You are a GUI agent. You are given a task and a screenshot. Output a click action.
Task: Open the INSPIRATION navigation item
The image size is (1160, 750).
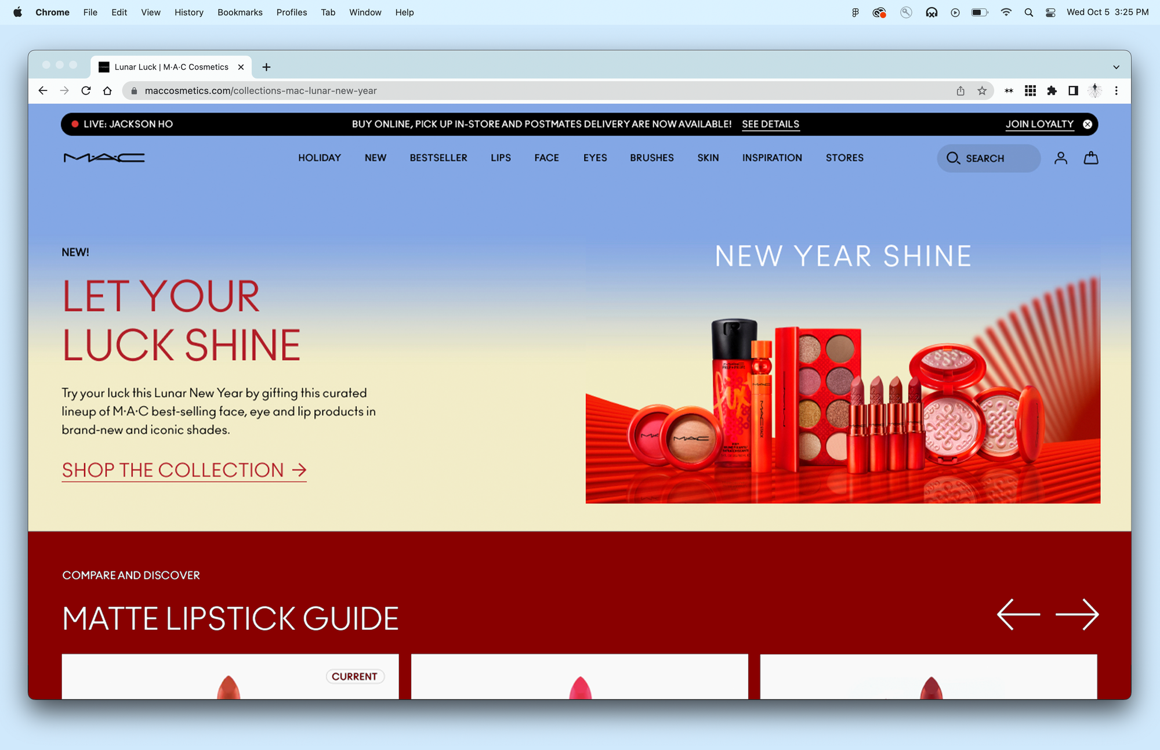(772, 158)
